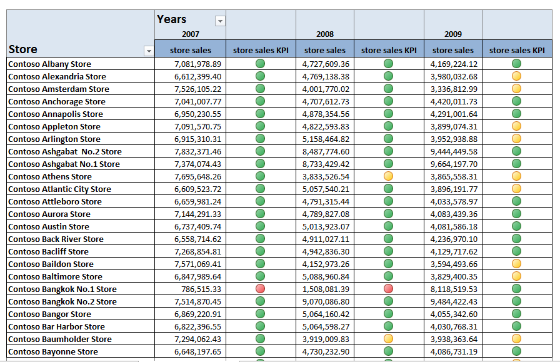This screenshot has width=560, height=362.
Task: Click the 2009 yellow KPI icon for Amsterdam Store
Action: tap(516, 89)
